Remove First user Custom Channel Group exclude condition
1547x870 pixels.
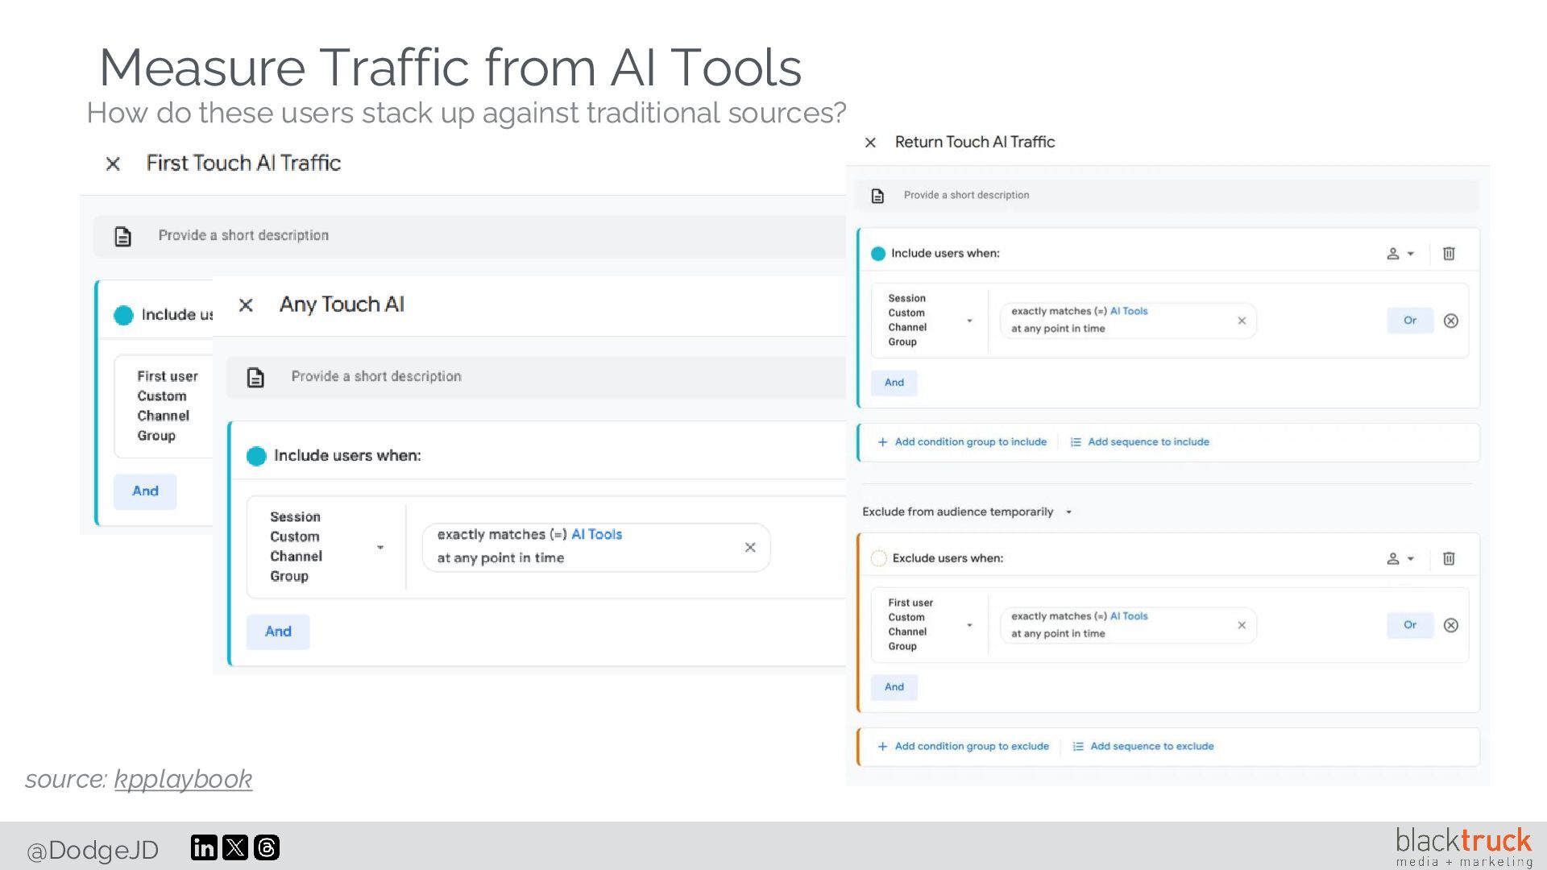pos(1450,625)
